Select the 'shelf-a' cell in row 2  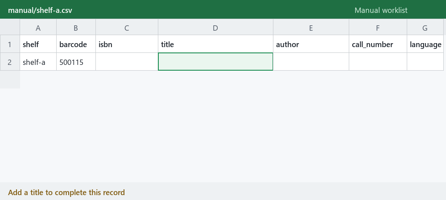[38, 62]
